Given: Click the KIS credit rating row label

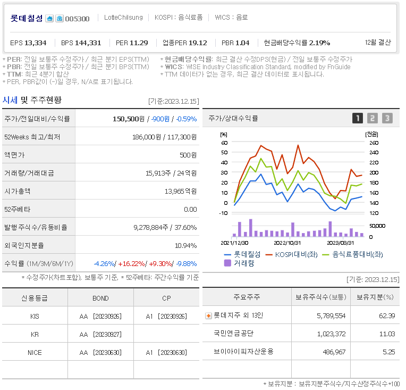Looking at the screenshot, I should pyautogui.click(x=35, y=317).
